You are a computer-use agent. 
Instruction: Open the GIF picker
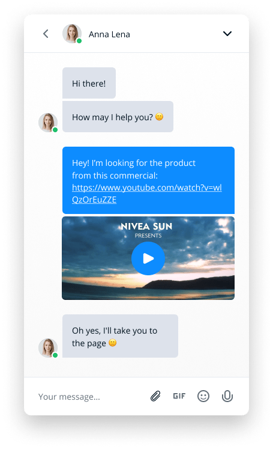(x=179, y=396)
